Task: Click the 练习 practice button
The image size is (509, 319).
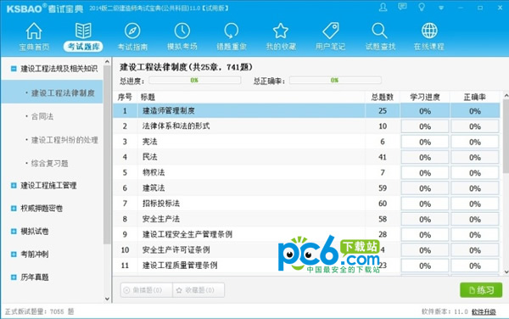Action: (481, 290)
